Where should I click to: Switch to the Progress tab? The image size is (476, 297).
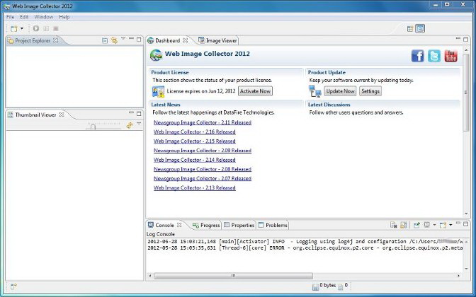[x=206, y=225]
